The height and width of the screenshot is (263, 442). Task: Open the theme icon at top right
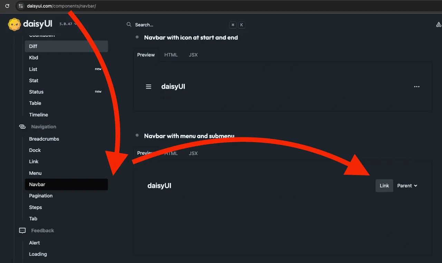point(439,24)
